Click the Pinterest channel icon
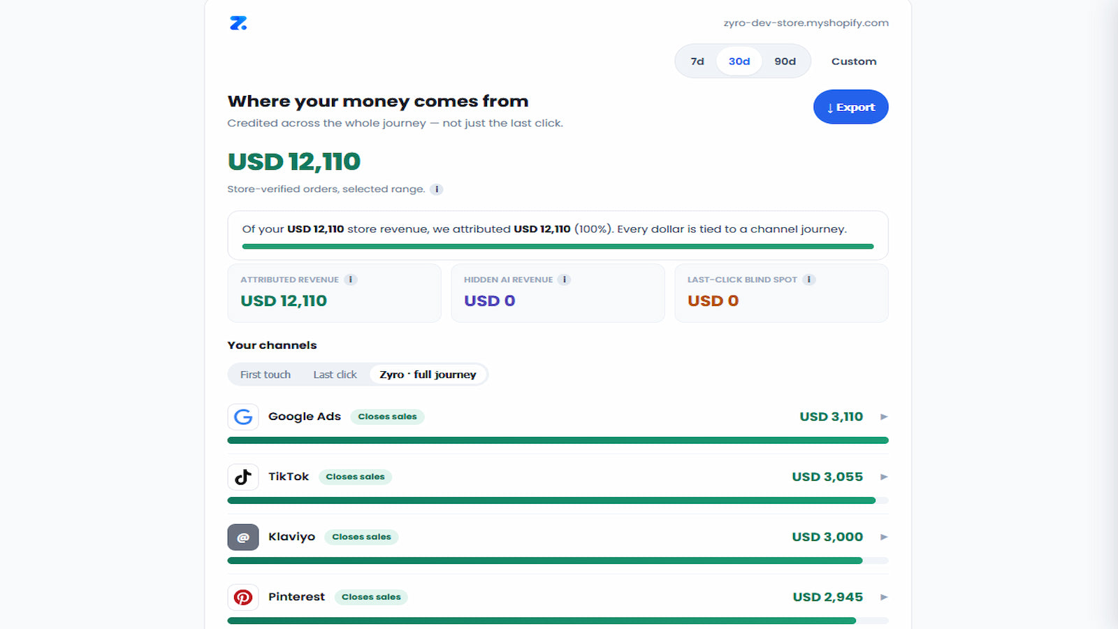Screen dimensions: 1118x629 [x=243, y=597]
